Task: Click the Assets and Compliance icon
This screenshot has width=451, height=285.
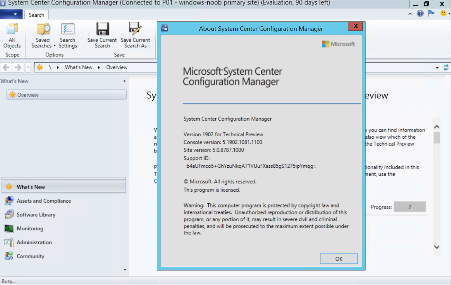Action: (9, 201)
